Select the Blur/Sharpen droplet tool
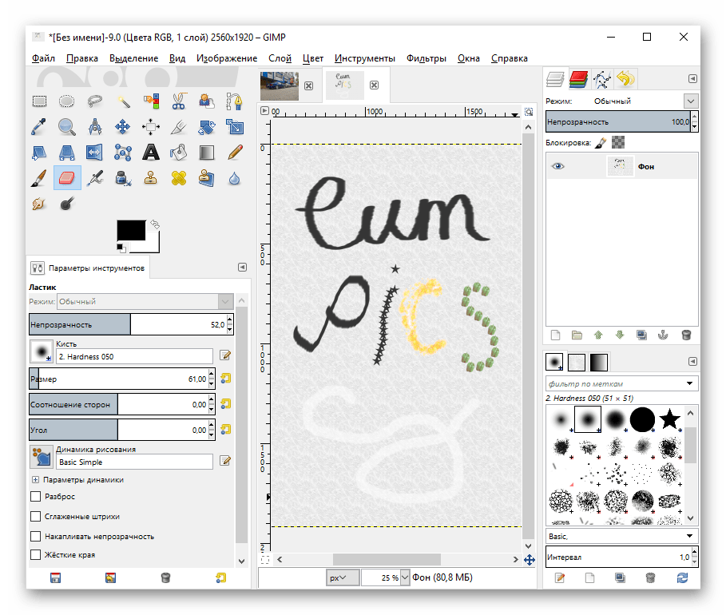 [x=234, y=178]
